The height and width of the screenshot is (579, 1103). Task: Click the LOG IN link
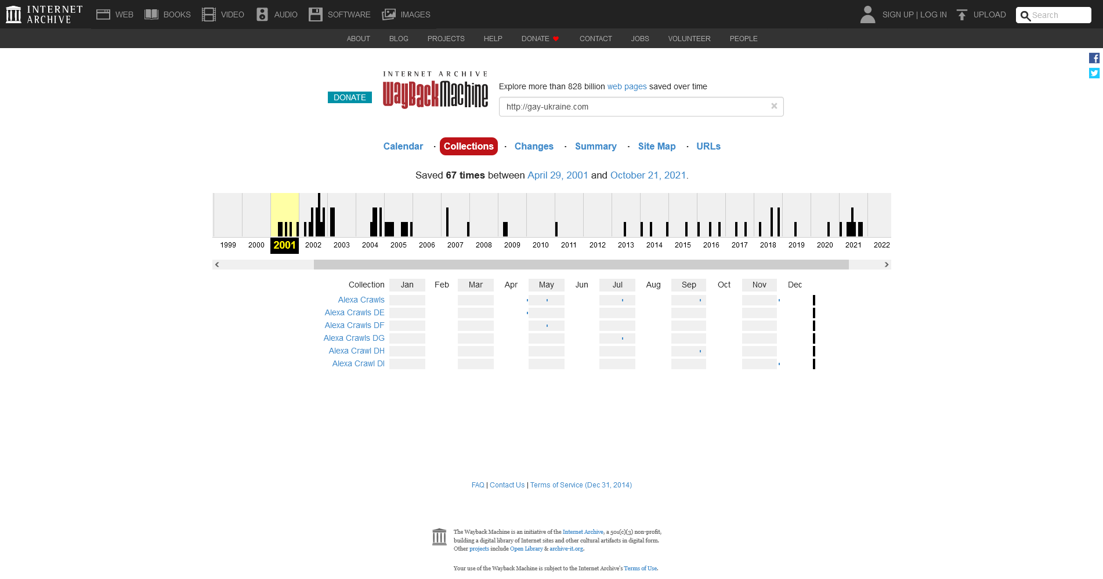point(934,14)
